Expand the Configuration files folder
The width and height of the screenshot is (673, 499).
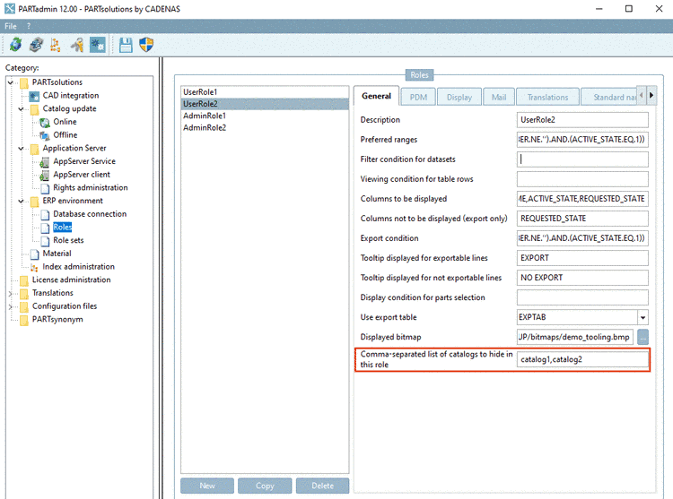coord(10,306)
